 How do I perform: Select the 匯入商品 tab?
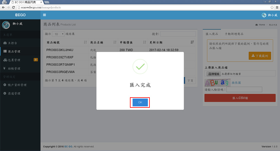[212, 34]
